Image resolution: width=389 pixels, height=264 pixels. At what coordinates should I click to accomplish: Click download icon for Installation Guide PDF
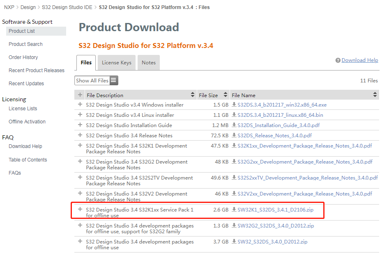click(234, 125)
